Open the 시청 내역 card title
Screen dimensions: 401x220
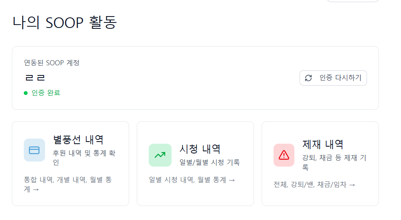point(200,149)
